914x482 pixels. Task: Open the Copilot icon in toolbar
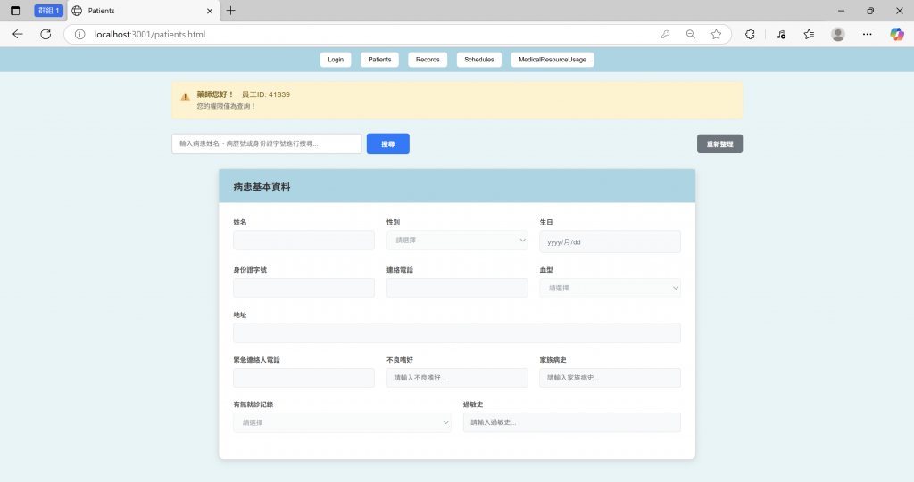coord(896,35)
